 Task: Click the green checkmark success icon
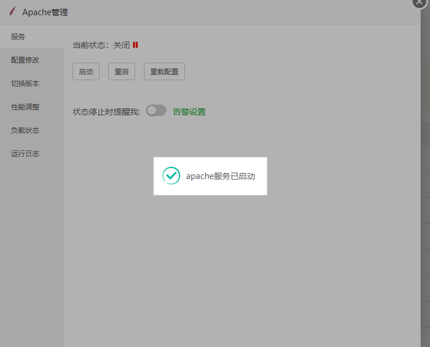click(x=171, y=176)
